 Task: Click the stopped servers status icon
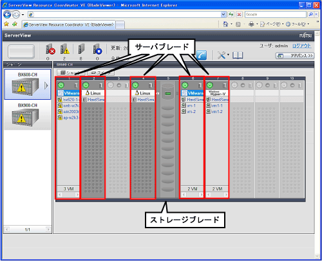point(97,50)
